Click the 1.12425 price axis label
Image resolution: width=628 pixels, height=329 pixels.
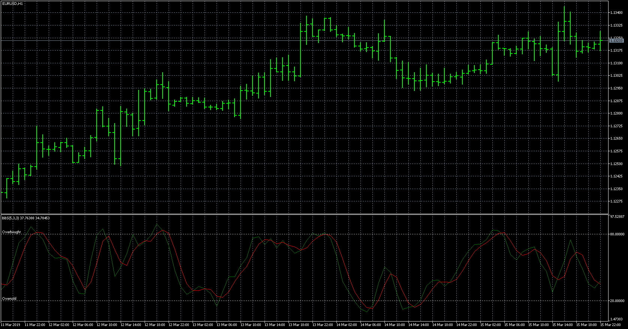(617, 176)
